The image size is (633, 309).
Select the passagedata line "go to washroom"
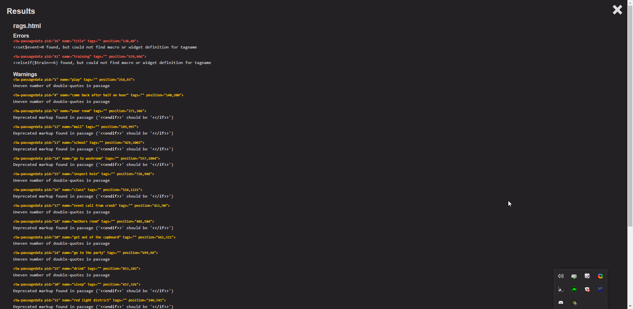[87, 158]
